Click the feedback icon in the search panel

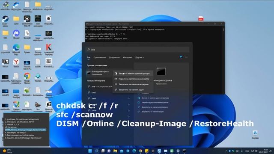tap(181, 57)
